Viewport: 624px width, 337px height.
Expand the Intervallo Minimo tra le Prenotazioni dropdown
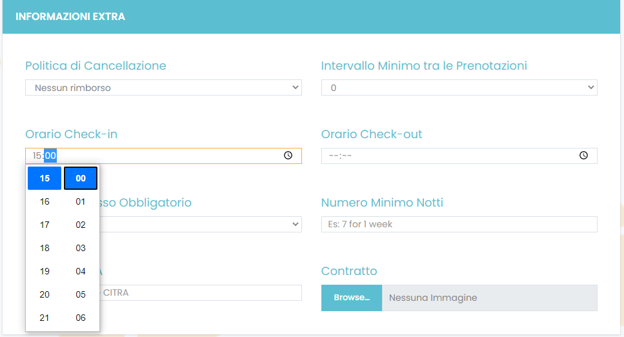click(x=459, y=88)
